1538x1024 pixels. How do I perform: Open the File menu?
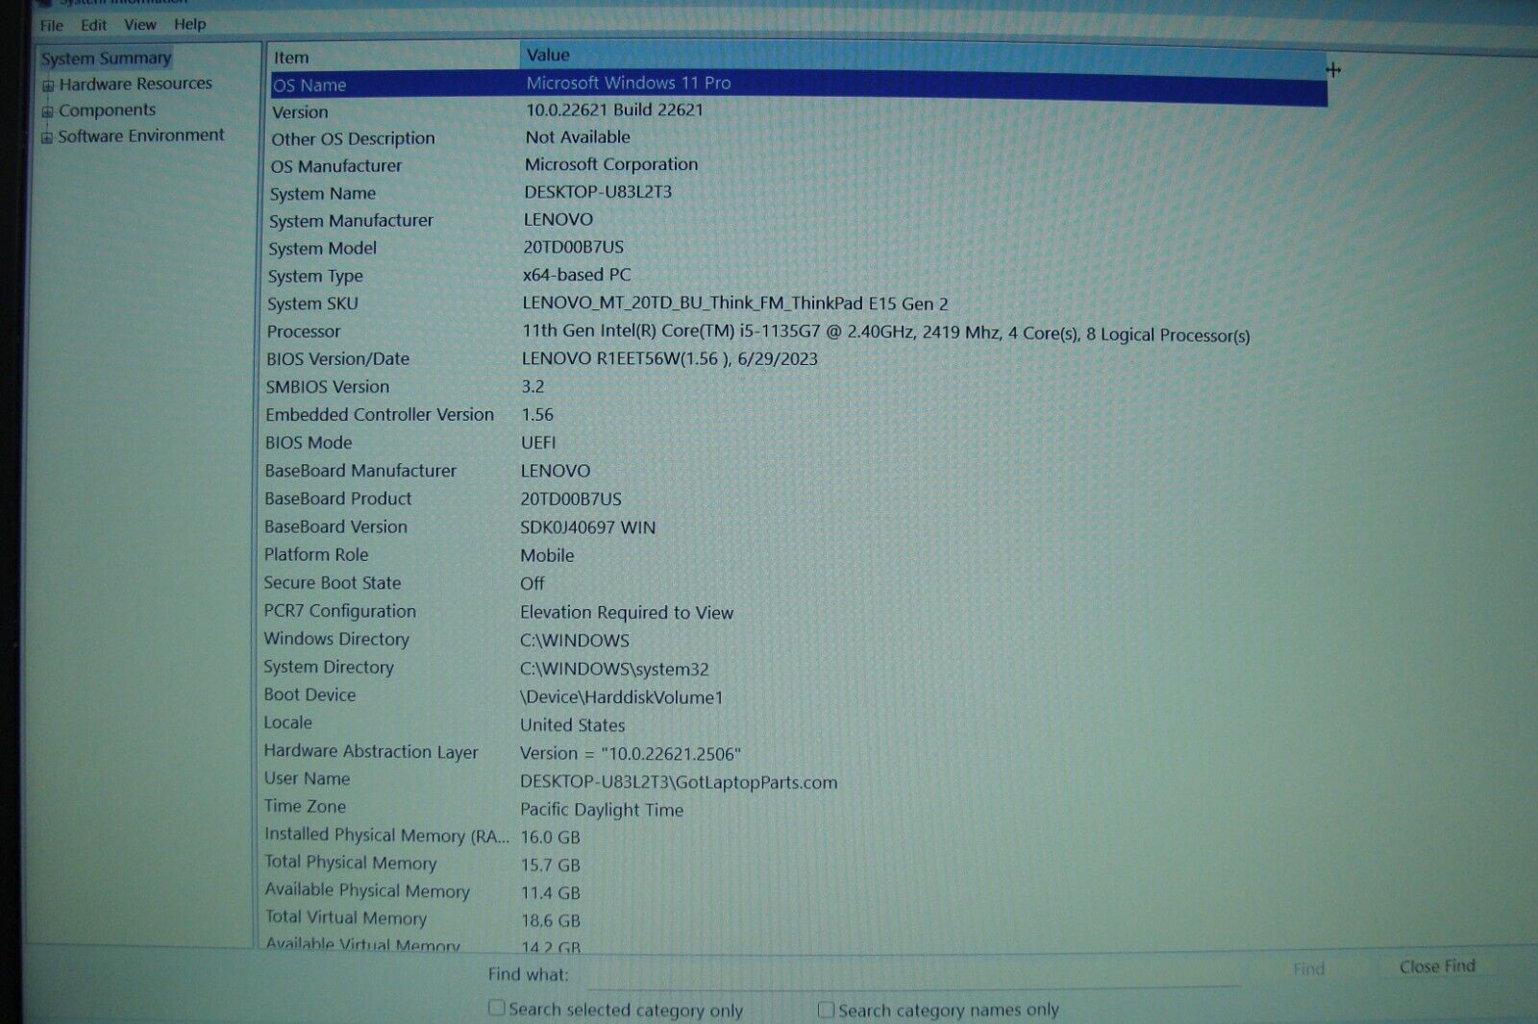pos(51,25)
